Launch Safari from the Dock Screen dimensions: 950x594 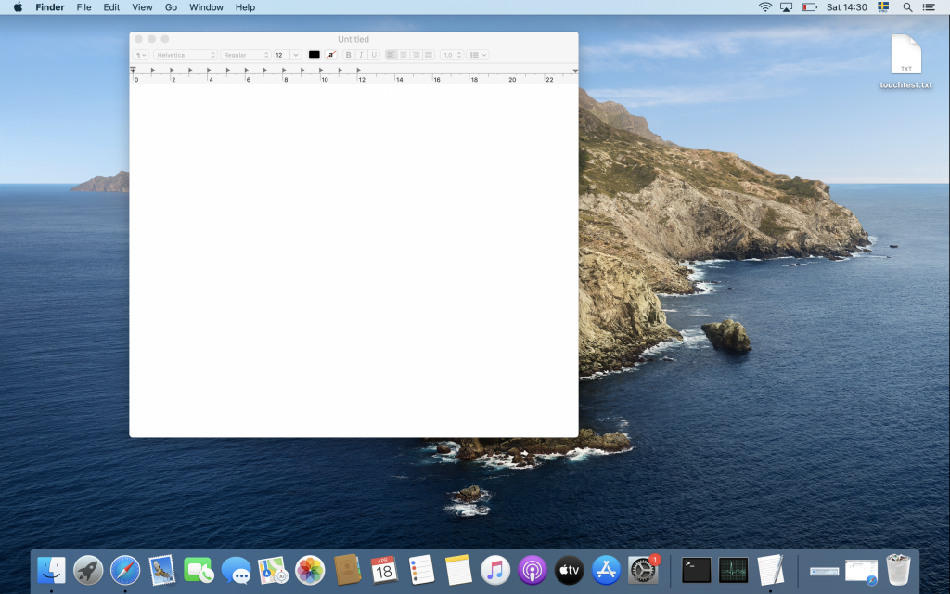125,569
